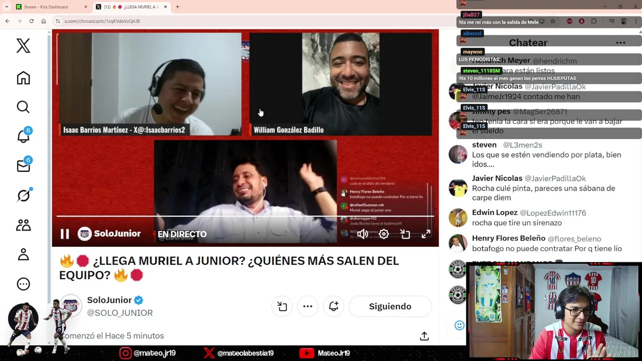Open the Profile person icon in sidebar
Screen dimensions: 642x361
coord(23,254)
